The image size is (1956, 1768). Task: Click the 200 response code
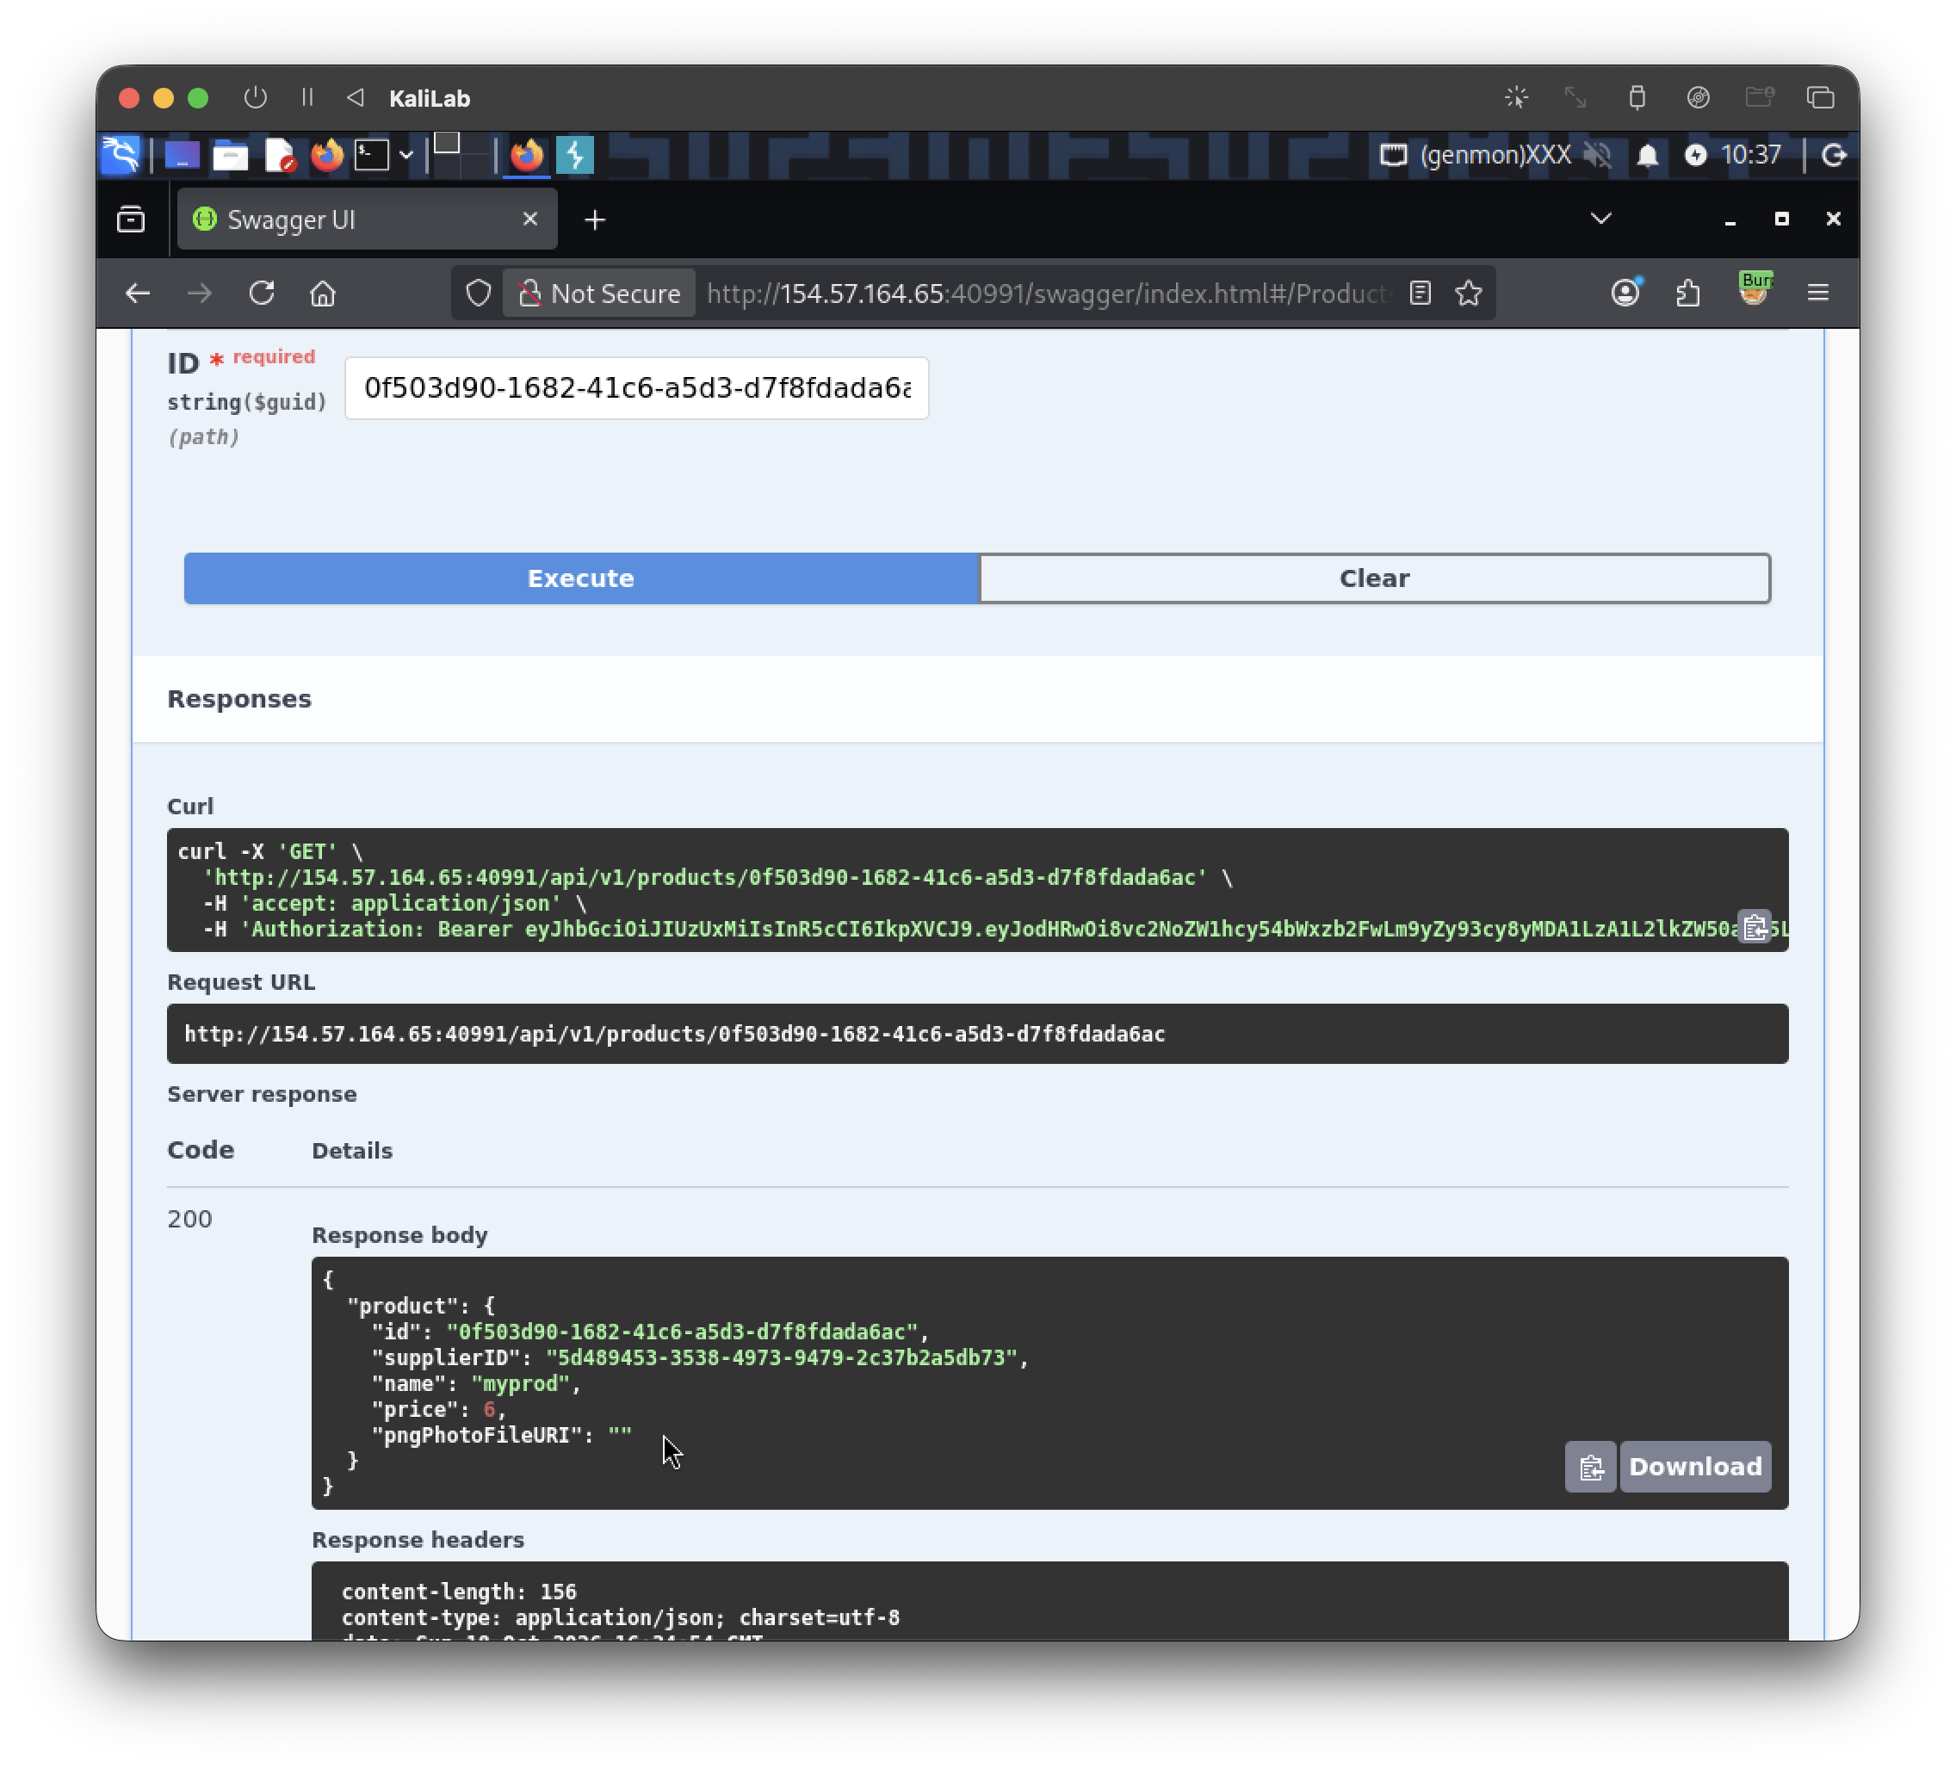[189, 1218]
